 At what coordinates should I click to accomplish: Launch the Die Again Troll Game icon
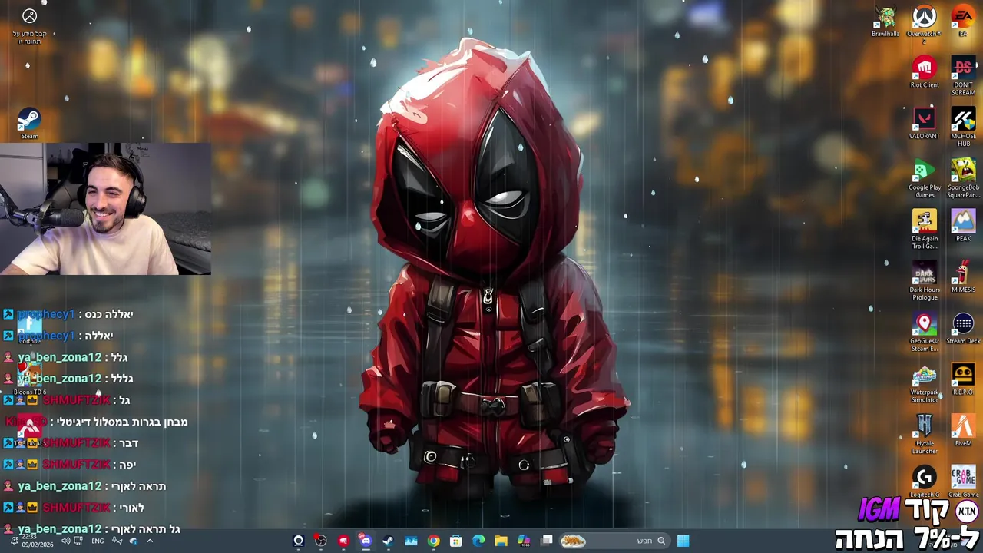click(x=925, y=230)
